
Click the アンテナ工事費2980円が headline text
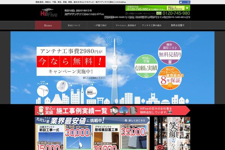(x=71, y=51)
